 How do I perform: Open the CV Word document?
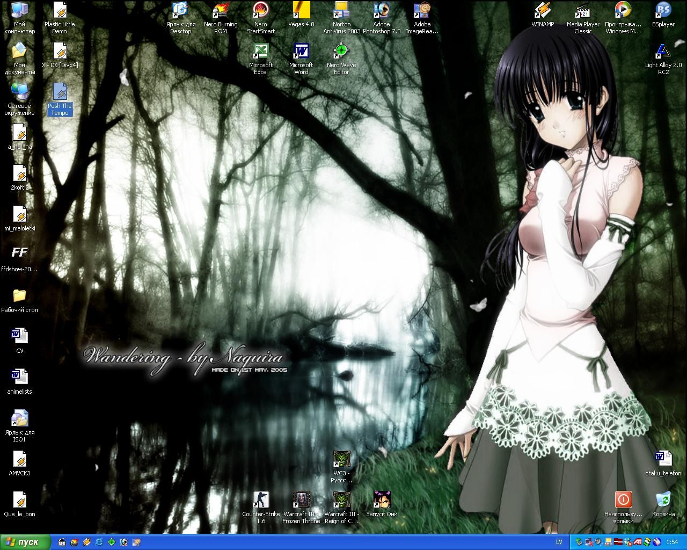click(19, 342)
